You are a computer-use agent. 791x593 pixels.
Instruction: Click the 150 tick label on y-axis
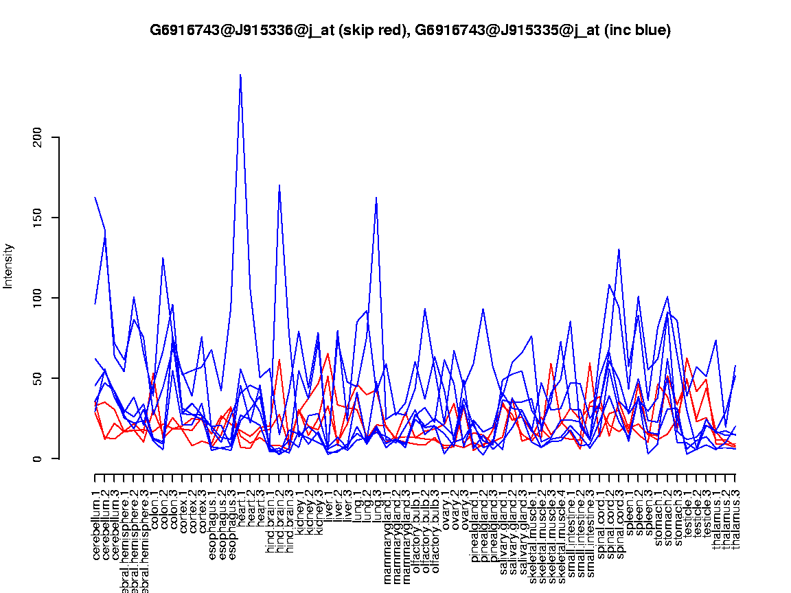click(38, 218)
